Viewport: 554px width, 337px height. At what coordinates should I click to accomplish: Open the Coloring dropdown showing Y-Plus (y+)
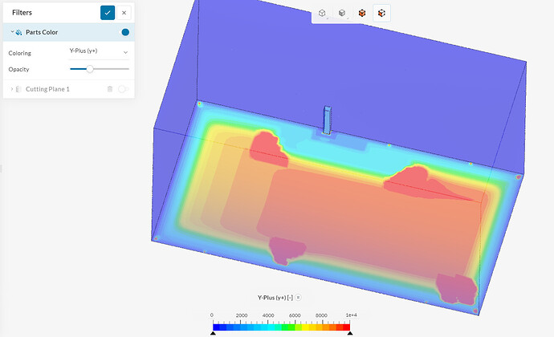[99, 51]
